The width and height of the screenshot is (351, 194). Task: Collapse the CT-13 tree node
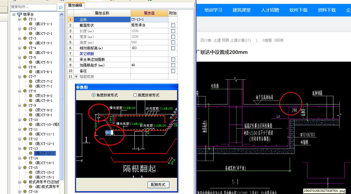19,148
